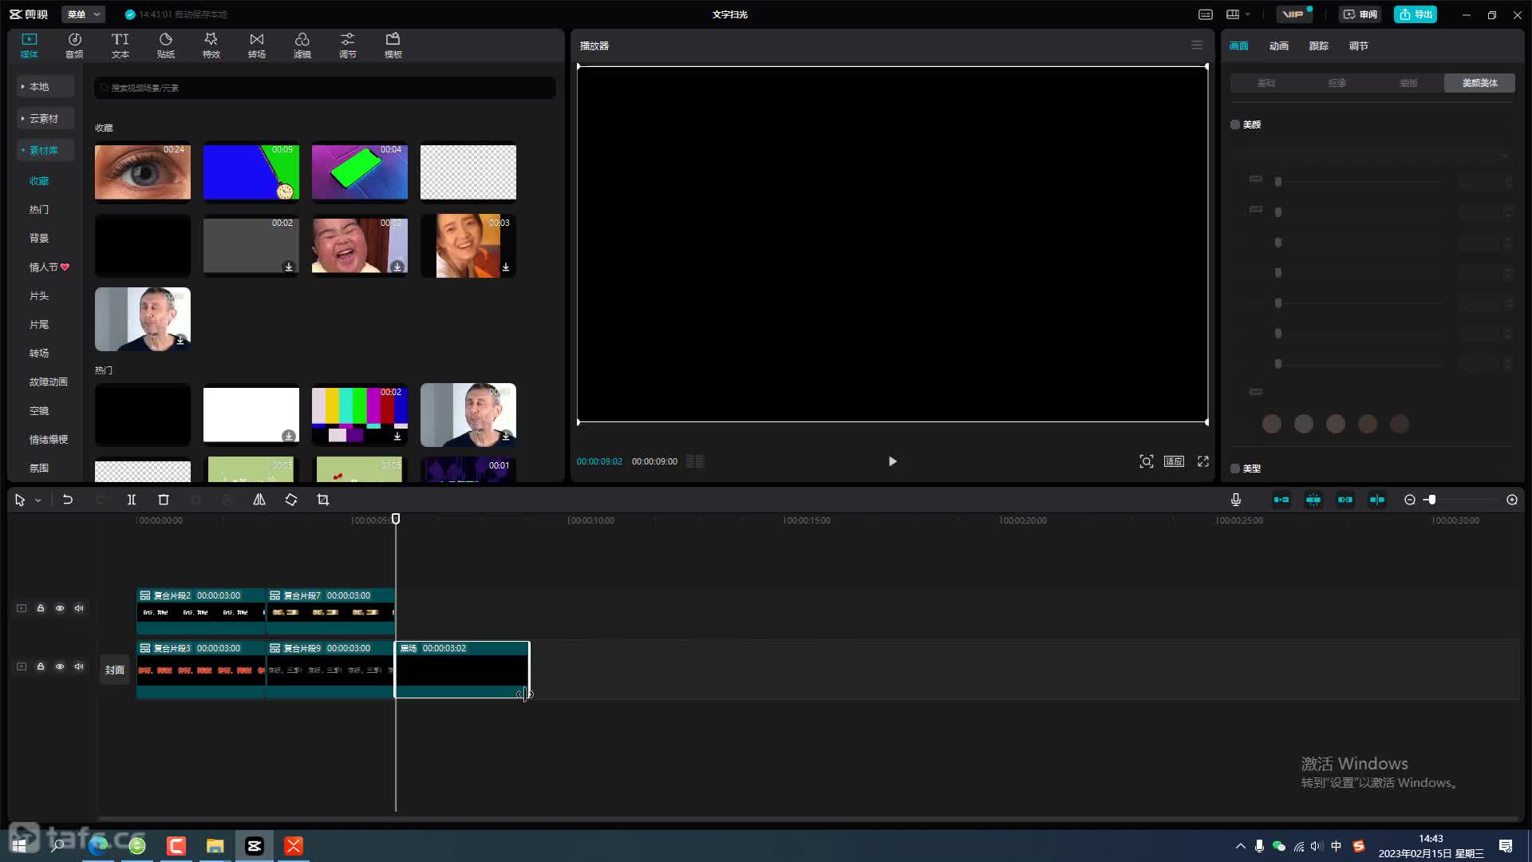Select the color bars test pattern thumbnail
The image size is (1532, 862).
(x=360, y=414)
